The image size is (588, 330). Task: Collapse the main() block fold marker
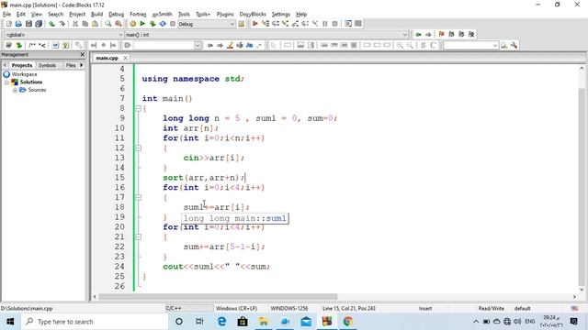point(138,108)
